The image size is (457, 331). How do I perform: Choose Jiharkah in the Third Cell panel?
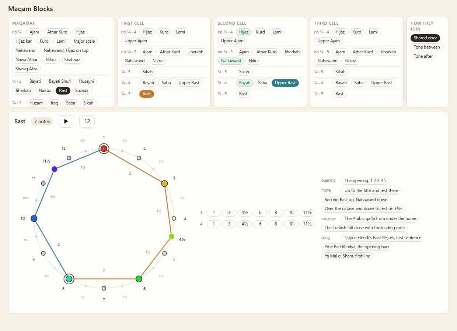tap(388, 52)
